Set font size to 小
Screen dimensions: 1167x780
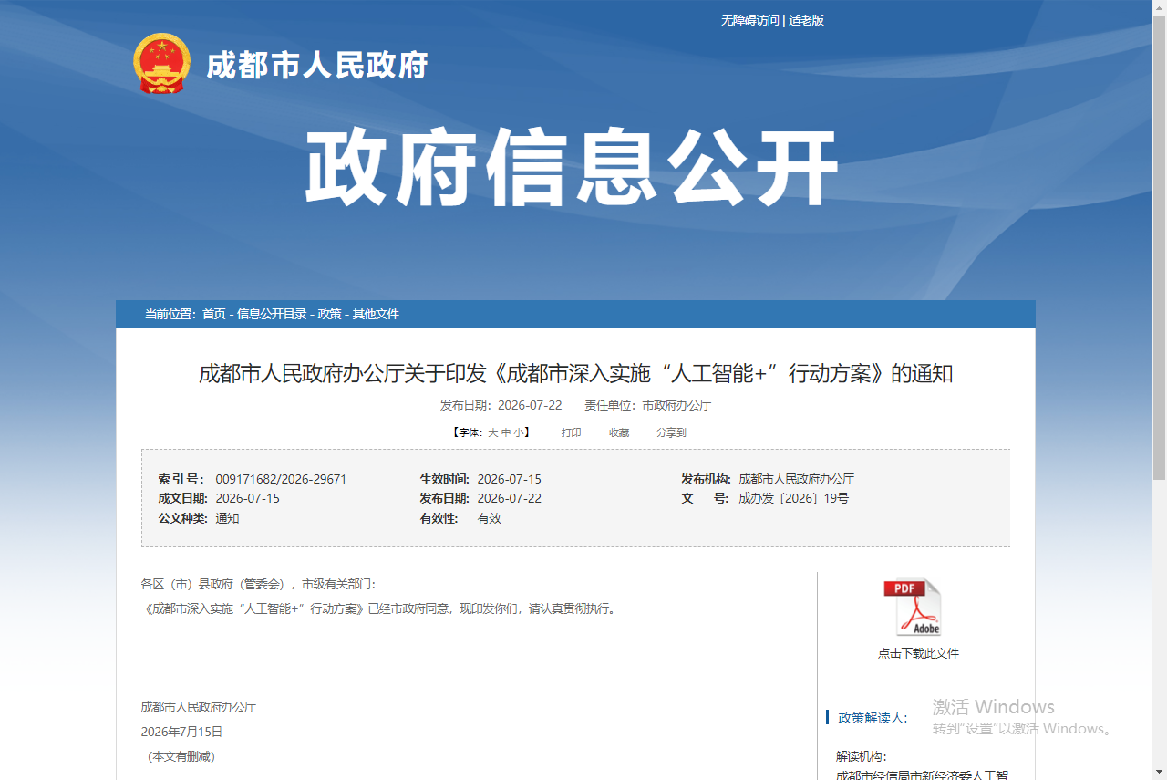(519, 432)
